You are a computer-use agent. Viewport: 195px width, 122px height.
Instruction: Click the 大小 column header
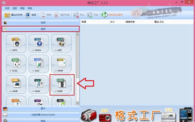(x=117, y=22)
